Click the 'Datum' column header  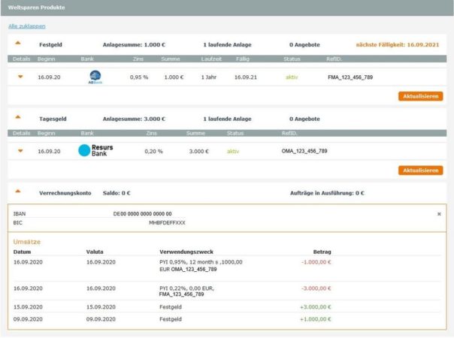click(x=22, y=252)
